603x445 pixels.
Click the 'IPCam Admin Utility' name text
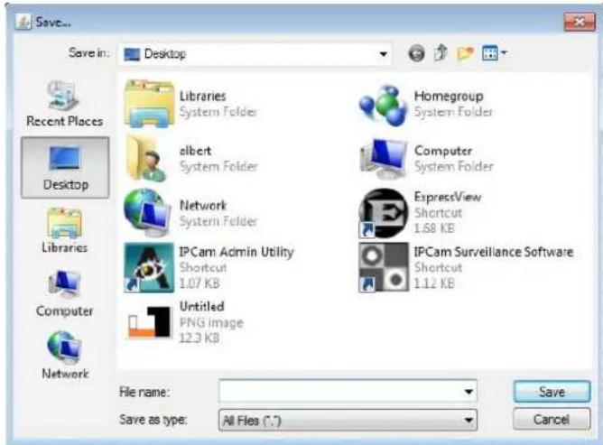(237, 252)
